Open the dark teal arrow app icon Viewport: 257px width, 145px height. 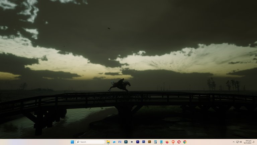tap(126, 142)
